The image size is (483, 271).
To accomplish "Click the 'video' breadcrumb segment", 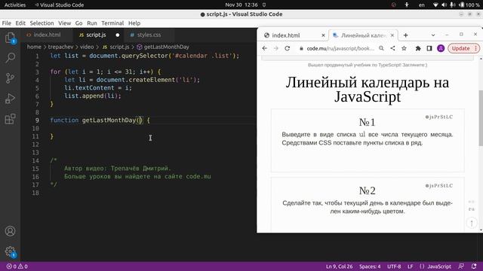I will point(87,47).
